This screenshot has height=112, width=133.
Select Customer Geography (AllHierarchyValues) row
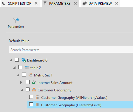click(x=74, y=98)
